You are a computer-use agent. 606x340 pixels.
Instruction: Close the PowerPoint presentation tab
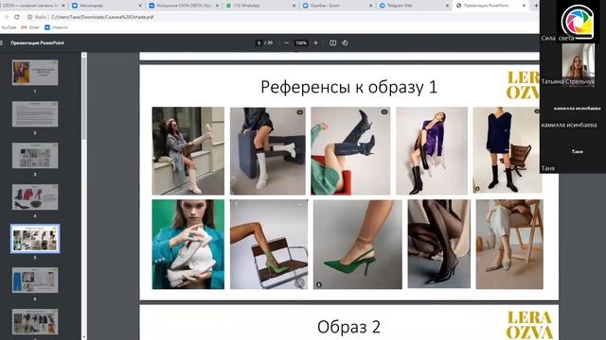click(524, 6)
